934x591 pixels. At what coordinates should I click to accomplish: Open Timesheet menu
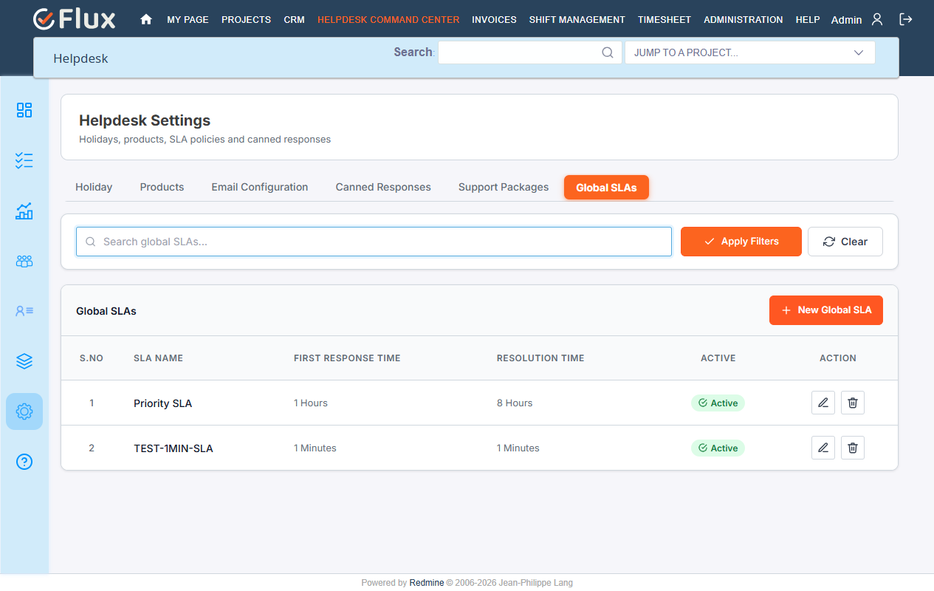coord(665,20)
